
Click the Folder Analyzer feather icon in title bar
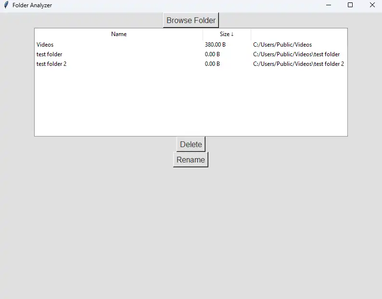pos(6,5)
